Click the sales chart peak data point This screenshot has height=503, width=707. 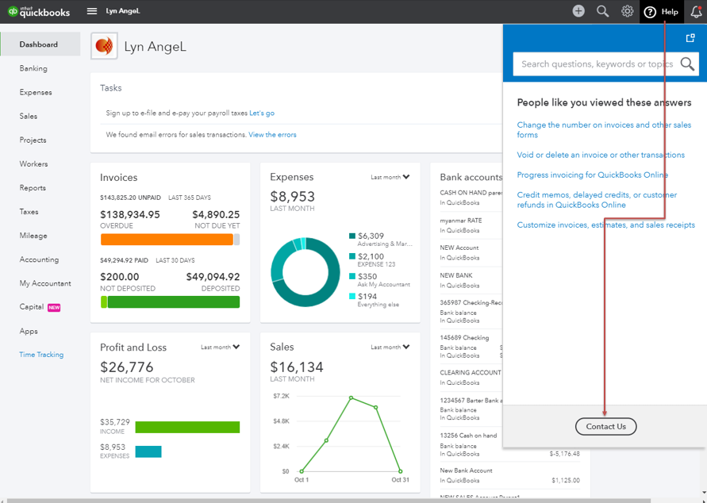pos(351,397)
